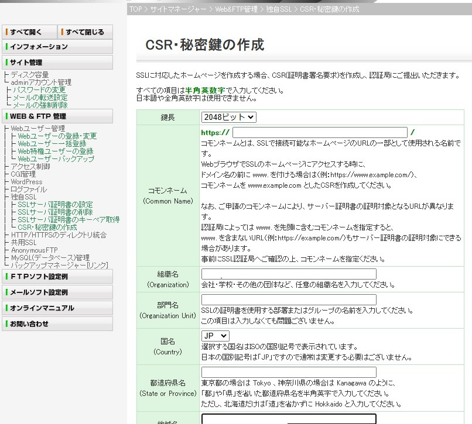The width and height of the screenshot is (472, 424).
Task: Open the お問い合わせ section
Action: [57, 323]
